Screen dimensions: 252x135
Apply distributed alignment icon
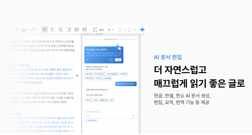[x=76, y=29]
